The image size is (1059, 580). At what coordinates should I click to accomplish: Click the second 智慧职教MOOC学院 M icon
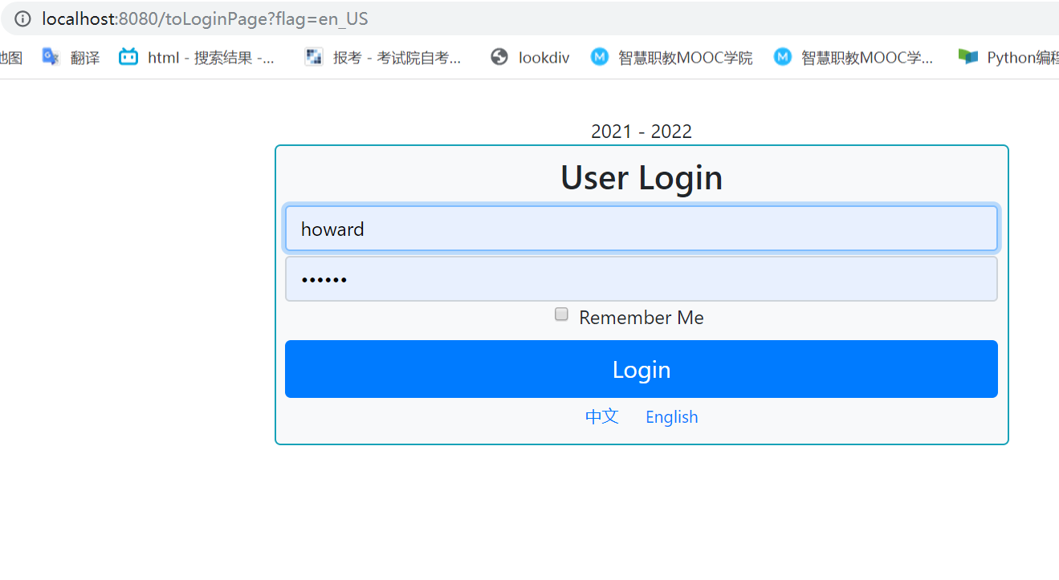783,57
